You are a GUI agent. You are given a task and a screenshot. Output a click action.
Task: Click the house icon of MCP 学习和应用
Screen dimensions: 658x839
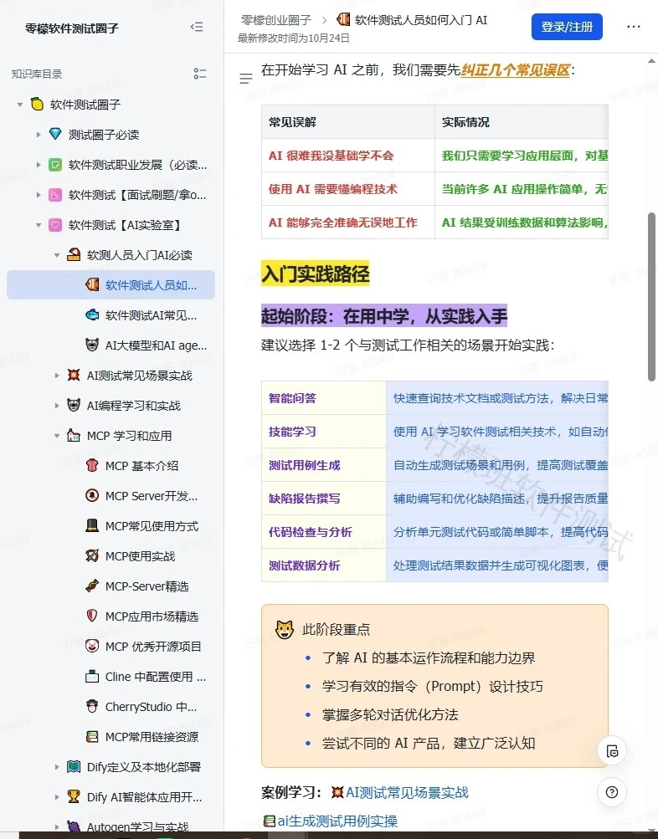pos(74,435)
